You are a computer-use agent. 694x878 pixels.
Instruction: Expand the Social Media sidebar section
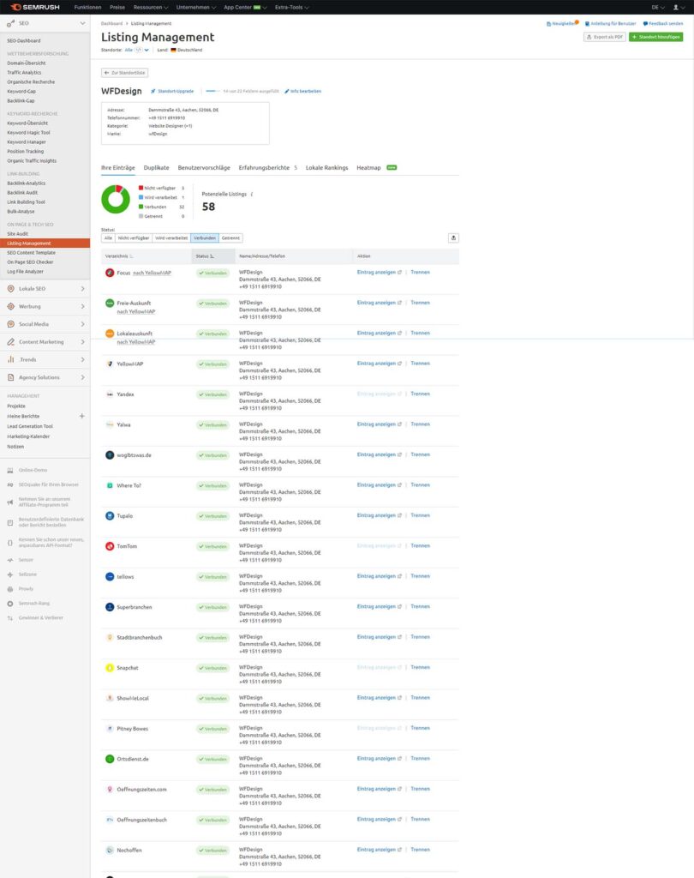(x=83, y=324)
